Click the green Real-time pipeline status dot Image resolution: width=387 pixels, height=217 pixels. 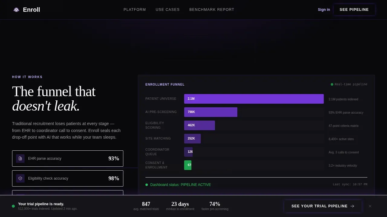click(x=332, y=84)
